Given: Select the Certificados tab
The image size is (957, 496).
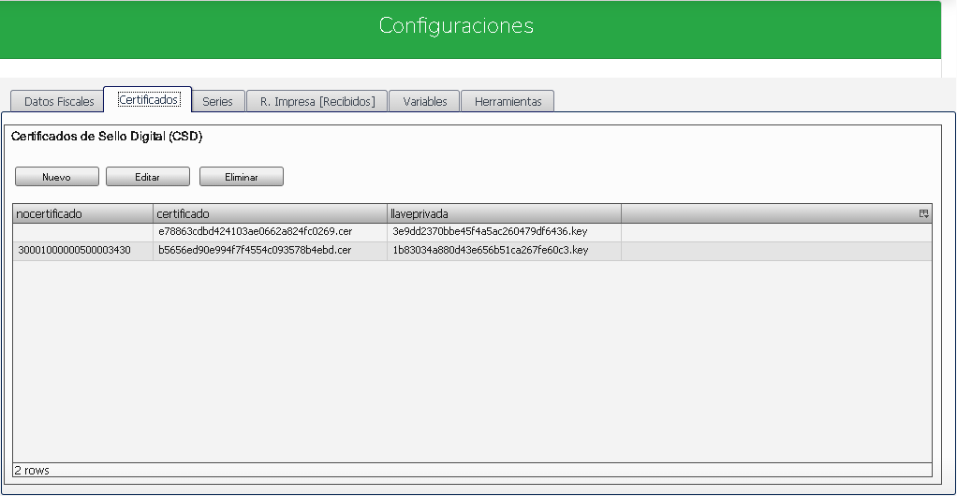Looking at the screenshot, I should tap(148, 99).
